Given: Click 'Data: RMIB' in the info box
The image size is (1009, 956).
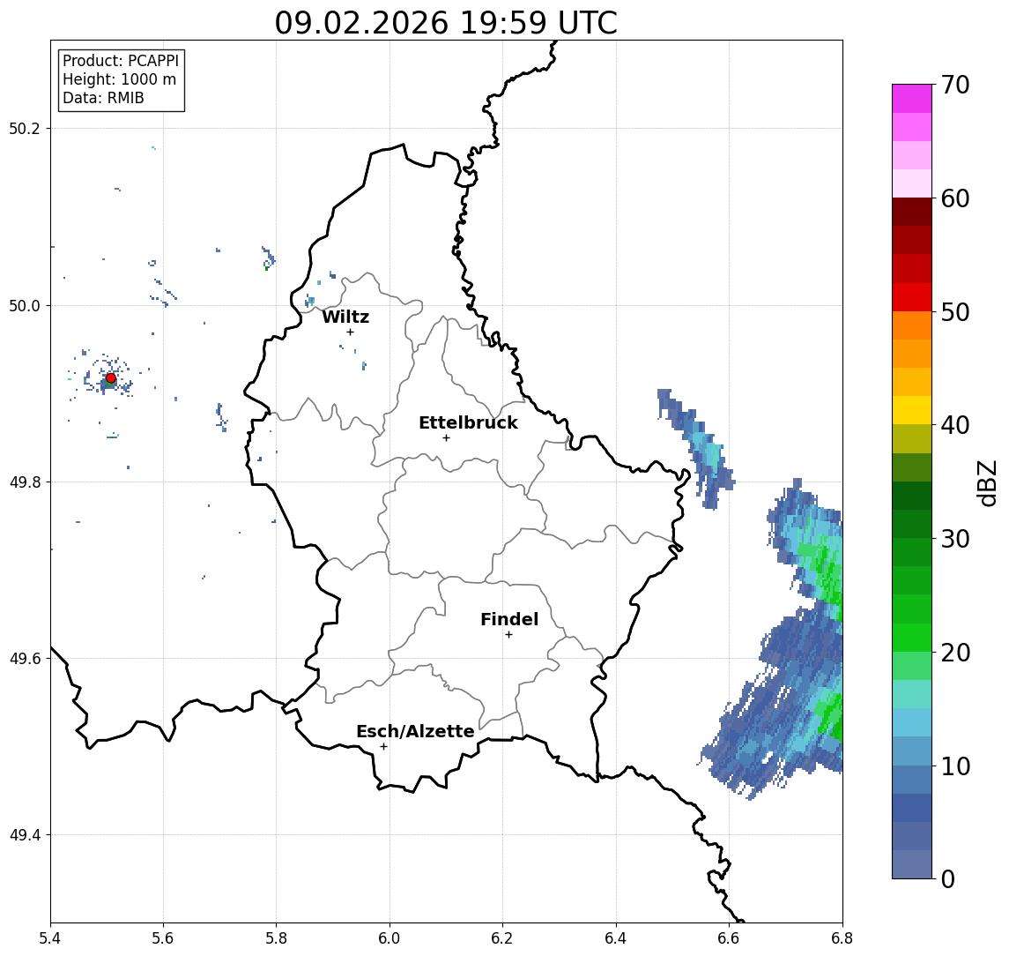Looking at the screenshot, I should tap(103, 98).
